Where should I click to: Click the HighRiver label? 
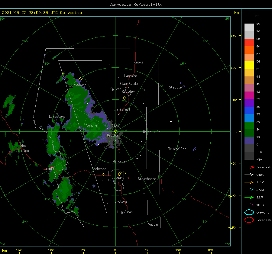(125, 212)
